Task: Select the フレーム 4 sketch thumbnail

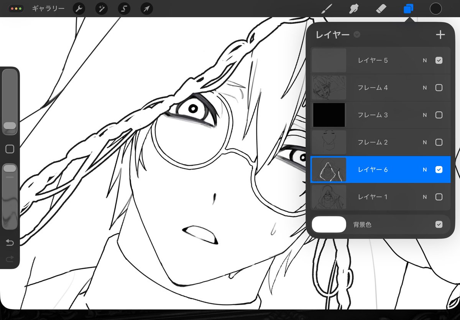Action: tap(329, 88)
